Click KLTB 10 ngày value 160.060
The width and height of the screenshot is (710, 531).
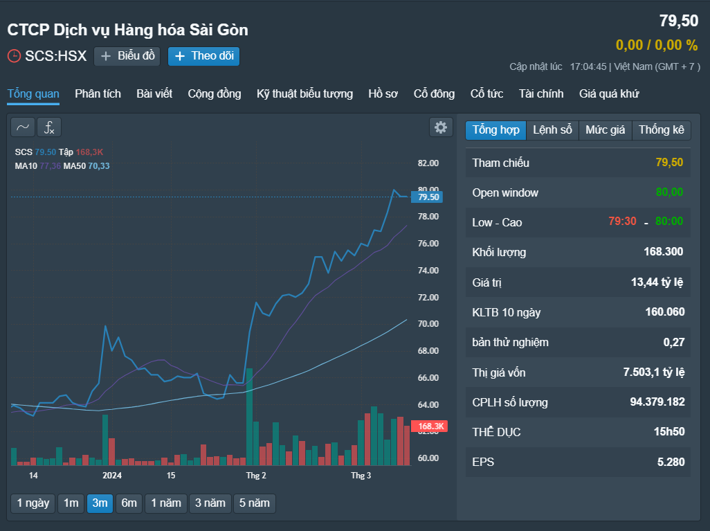pyautogui.click(x=665, y=312)
